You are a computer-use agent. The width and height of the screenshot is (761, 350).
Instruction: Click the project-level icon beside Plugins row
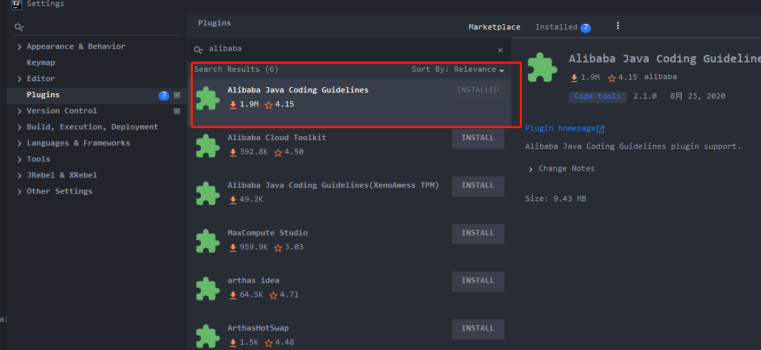point(177,95)
